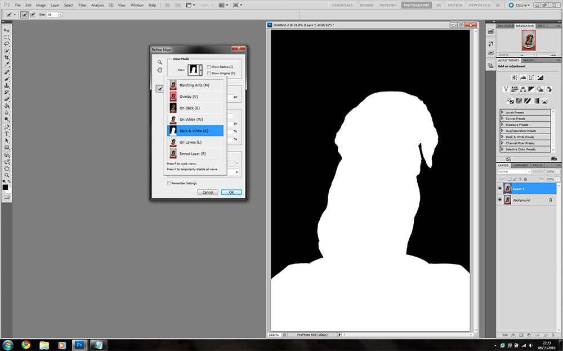Open the View mode thumbnail dropdown

point(195,70)
